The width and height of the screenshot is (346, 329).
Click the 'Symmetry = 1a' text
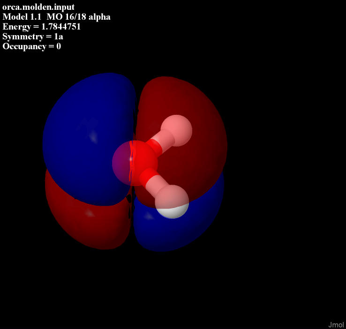pos(33,37)
